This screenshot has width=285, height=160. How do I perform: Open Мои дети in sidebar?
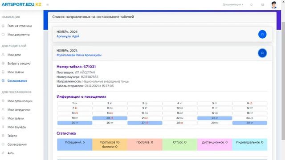click(14, 55)
